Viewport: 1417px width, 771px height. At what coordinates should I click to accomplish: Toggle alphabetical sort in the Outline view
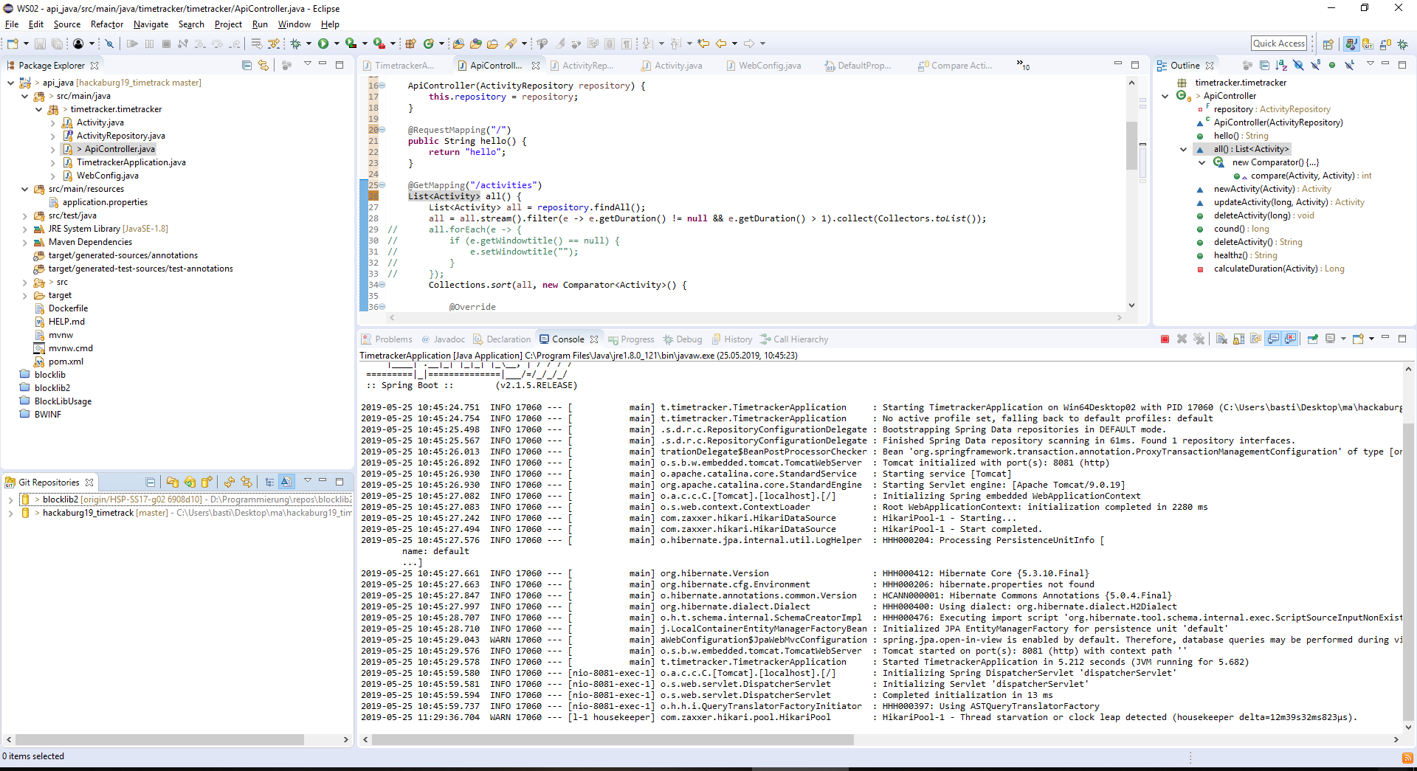[x=1281, y=66]
